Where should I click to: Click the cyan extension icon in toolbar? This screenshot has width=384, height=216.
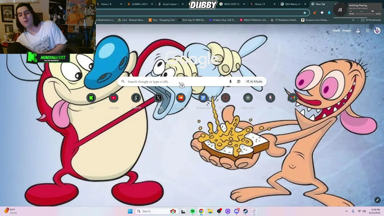[x=329, y=13]
